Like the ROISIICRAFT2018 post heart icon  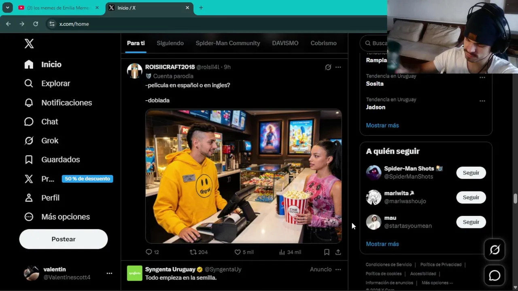coord(238,252)
